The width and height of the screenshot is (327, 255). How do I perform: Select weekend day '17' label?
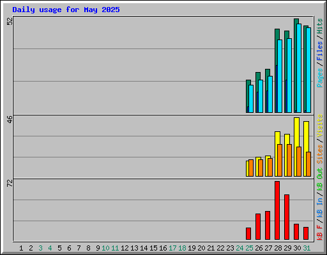172,248
